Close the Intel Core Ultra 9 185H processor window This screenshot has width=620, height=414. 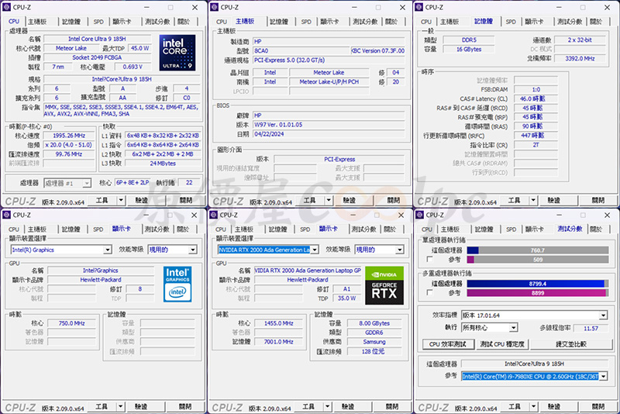click(x=195, y=8)
